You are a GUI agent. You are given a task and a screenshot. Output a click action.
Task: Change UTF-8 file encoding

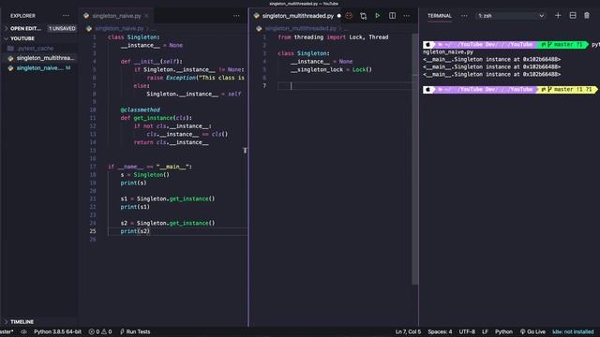(467, 331)
